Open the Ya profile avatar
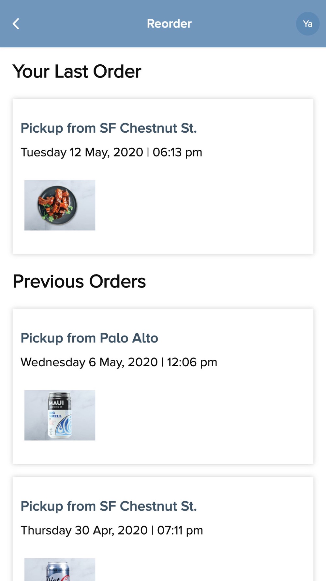Image resolution: width=326 pixels, height=581 pixels. point(307,24)
